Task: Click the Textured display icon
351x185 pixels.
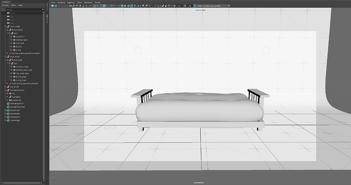Action: [x=132, y=6]
